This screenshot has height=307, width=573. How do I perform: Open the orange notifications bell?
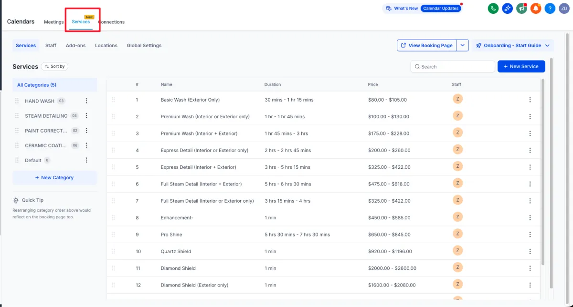(536, 8)
